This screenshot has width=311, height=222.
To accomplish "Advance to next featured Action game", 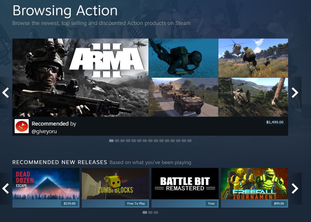I will (295, 93).
